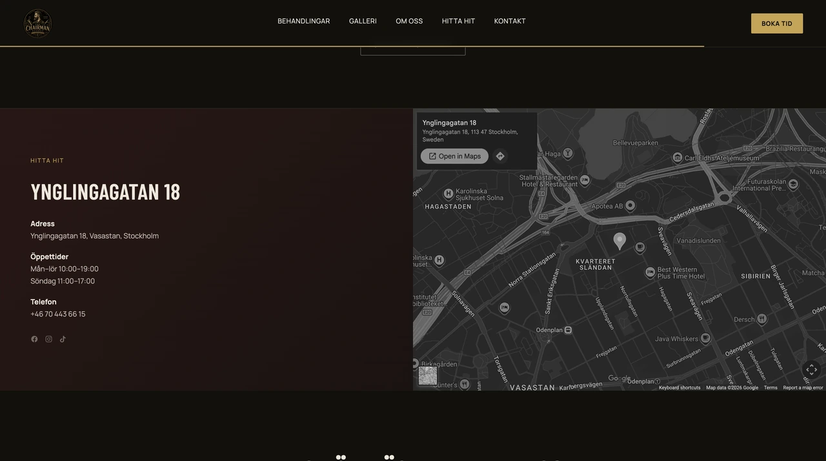Screen dimensions: 826x461
Task: Click the Chairman logo in header
Action: click(37, 23)
